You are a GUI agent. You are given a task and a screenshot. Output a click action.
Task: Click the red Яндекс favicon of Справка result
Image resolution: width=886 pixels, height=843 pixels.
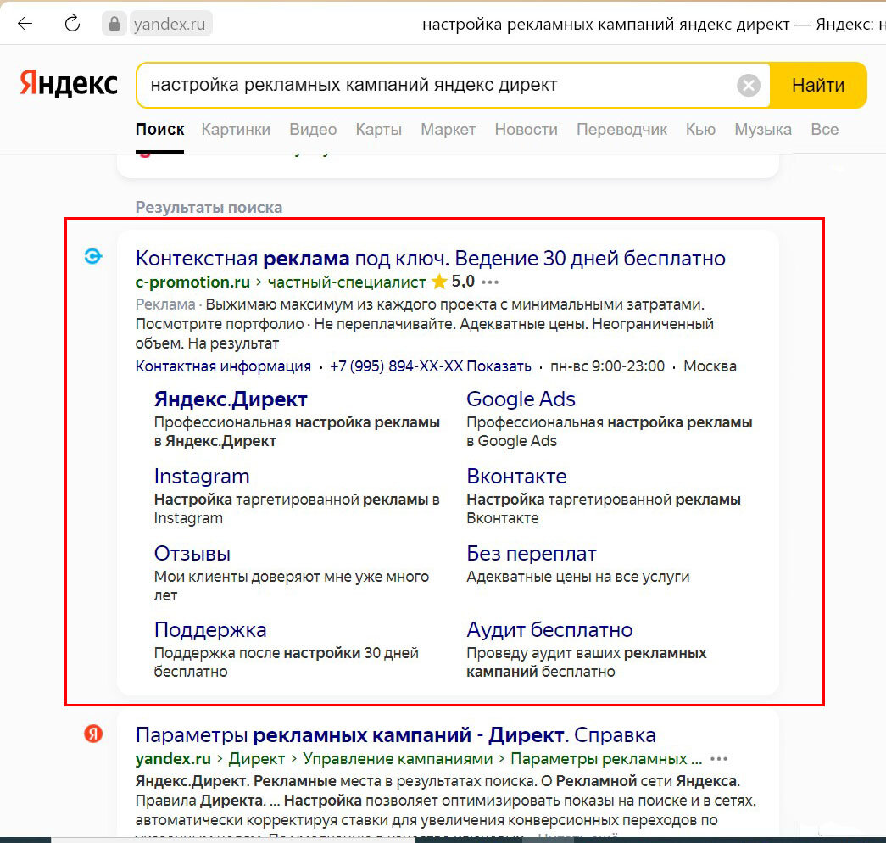pyautogui.click(x=93, y=734)
